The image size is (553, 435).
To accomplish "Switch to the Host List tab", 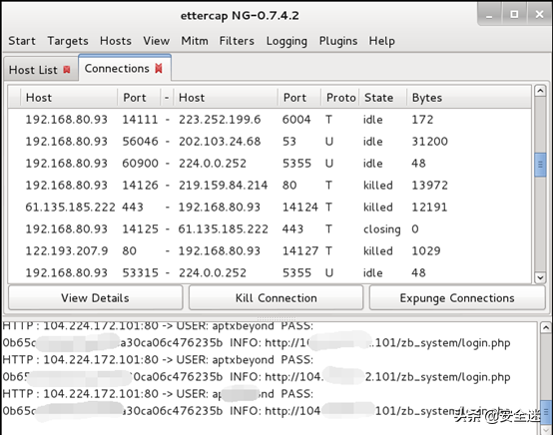I will 40,70.
